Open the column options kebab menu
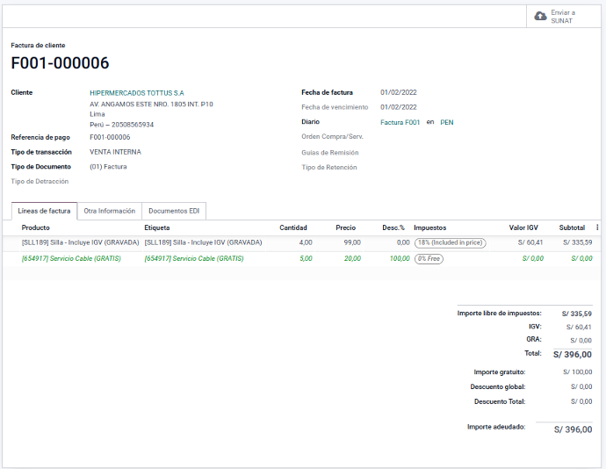Image resolution: width=606 pixels, height=469 pixels. pos(598,227)
